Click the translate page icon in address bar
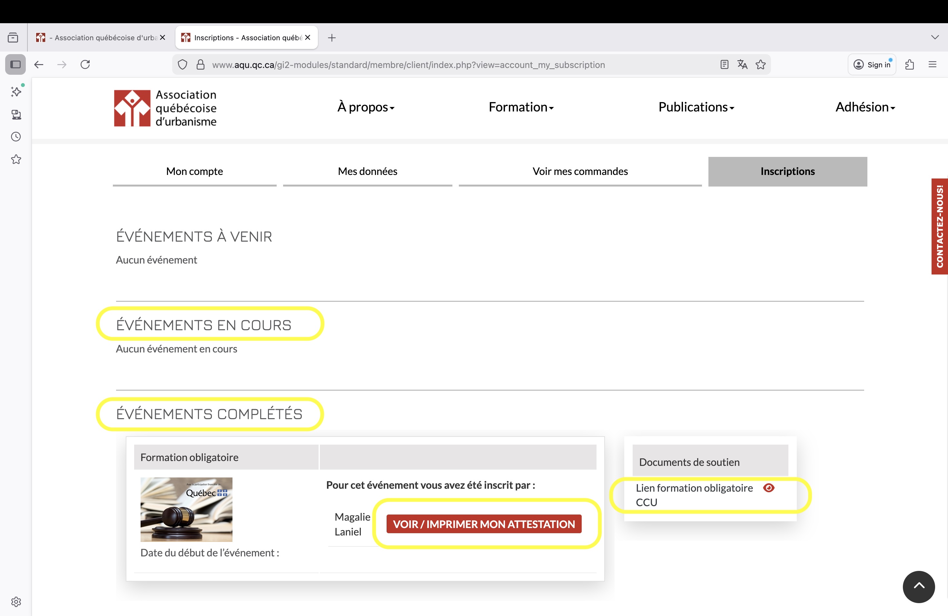 click(742, 64)
